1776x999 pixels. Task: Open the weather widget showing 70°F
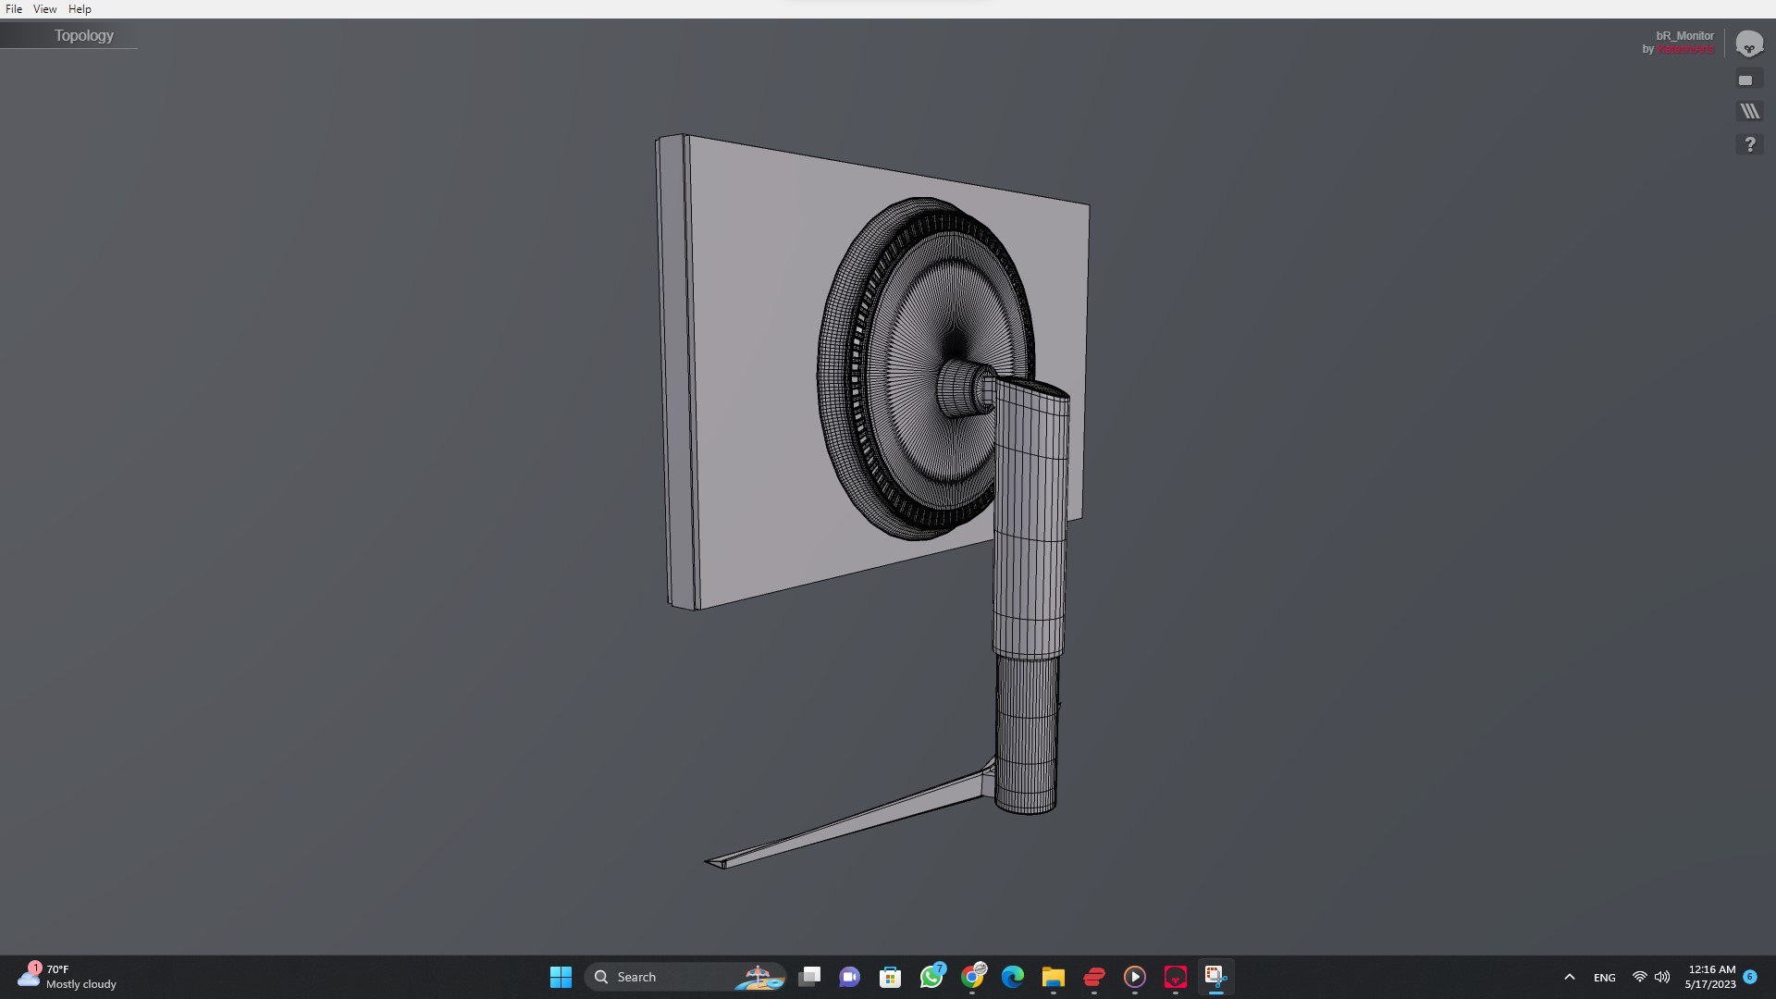point(68,977)
